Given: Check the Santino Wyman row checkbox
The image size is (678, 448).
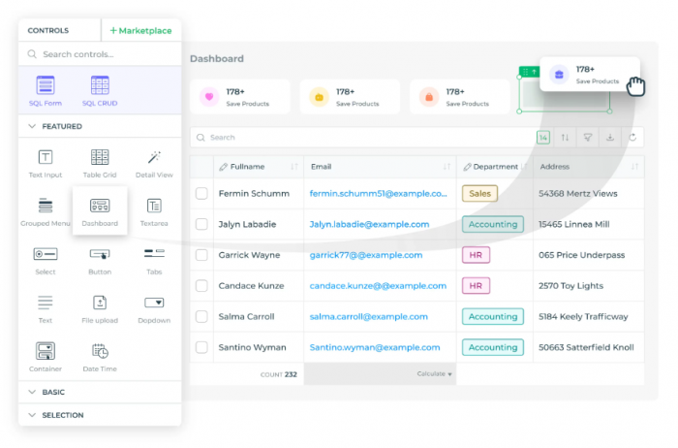Looking at the screenshot, I should (x=201, y=347).
